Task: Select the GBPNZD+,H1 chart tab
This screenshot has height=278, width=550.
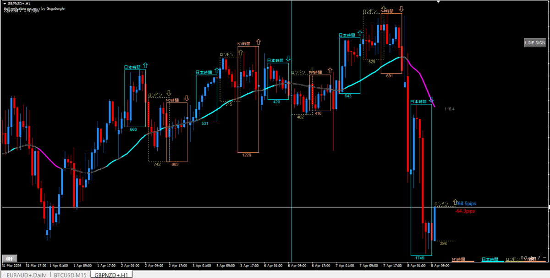Action: 111,274
